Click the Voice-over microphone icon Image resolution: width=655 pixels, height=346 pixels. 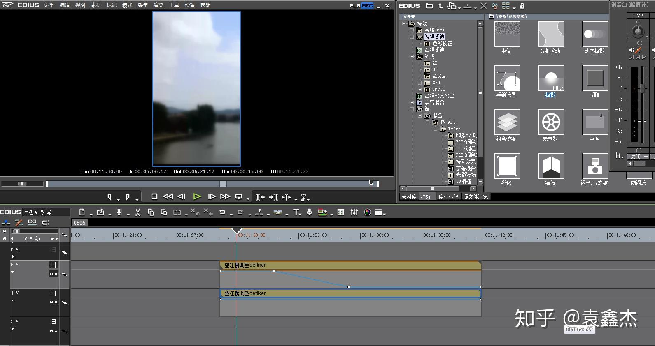click(309, 212)
